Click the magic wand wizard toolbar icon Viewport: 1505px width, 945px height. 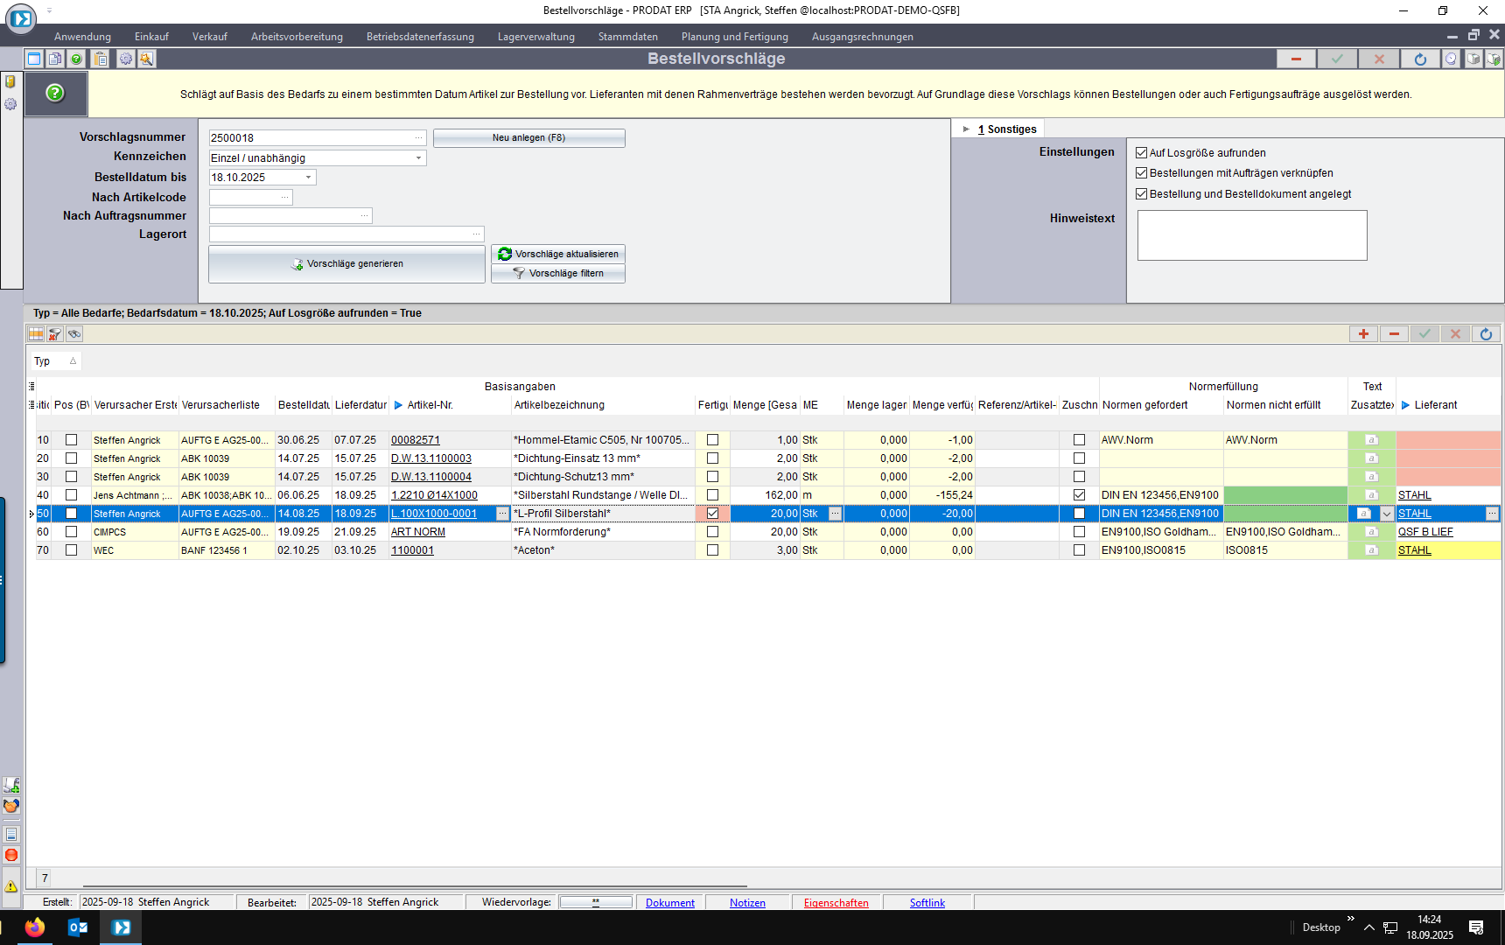coord(146,59)
